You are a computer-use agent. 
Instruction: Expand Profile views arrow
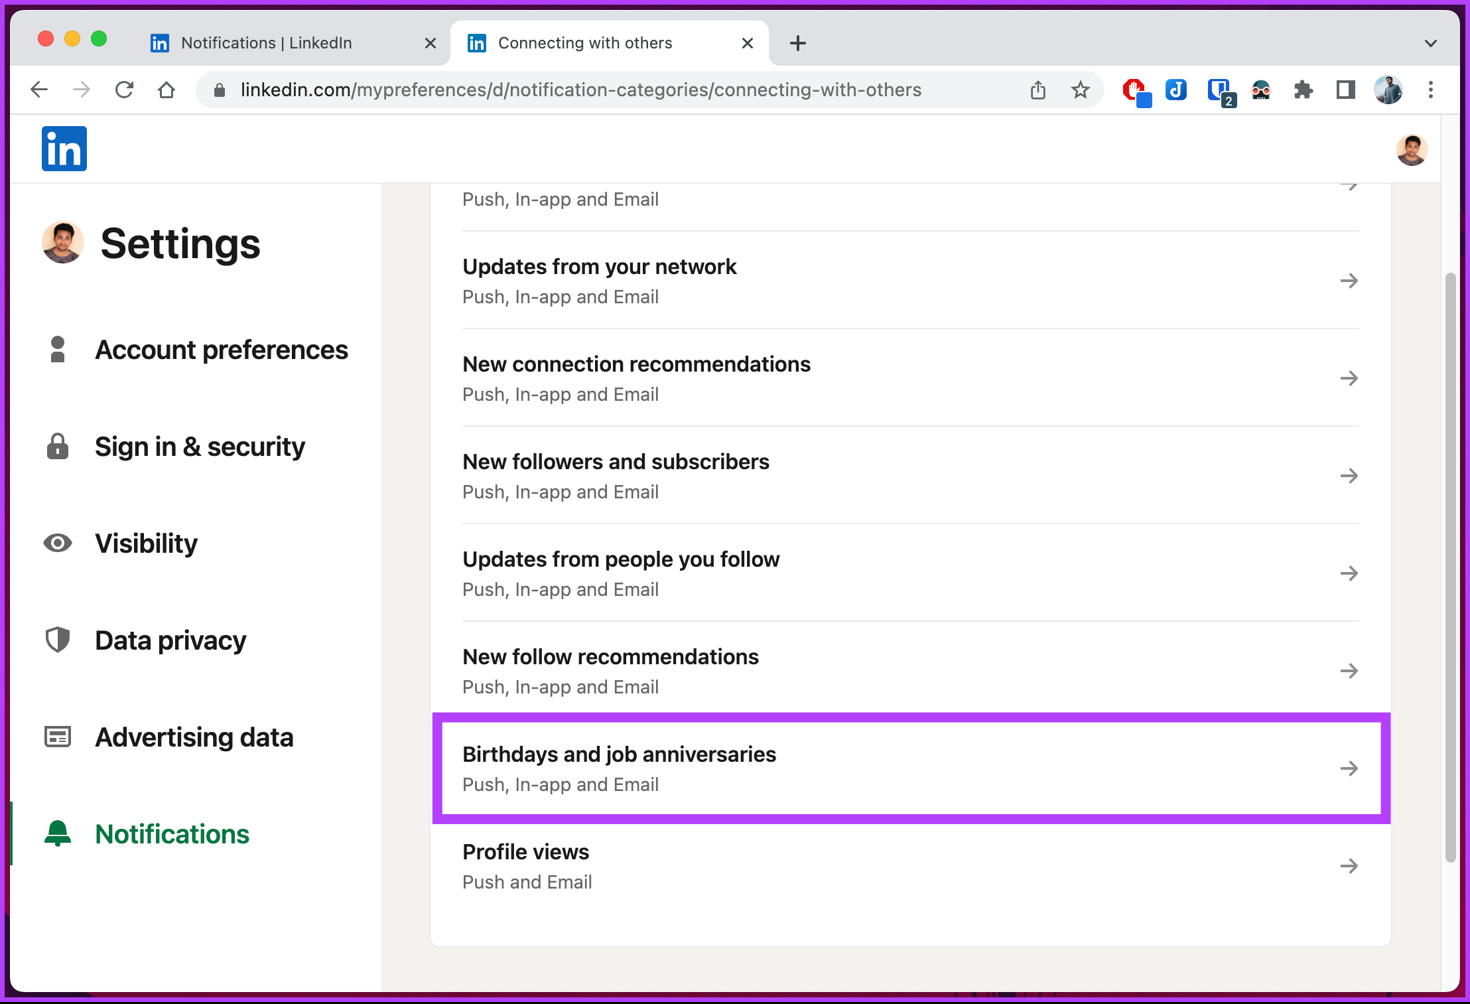point(1349,866)
